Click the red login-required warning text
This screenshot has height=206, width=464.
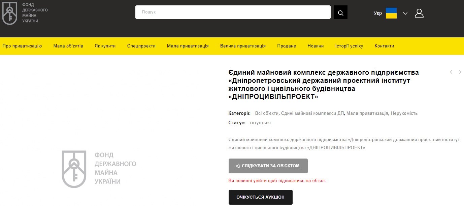[277, 181]
